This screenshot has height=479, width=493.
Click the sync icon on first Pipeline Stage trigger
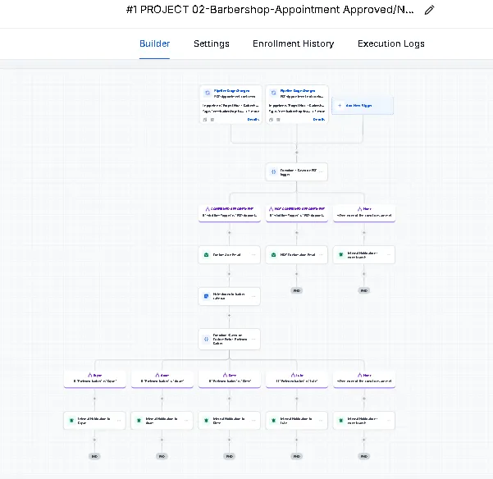click(x=207, y=93)
